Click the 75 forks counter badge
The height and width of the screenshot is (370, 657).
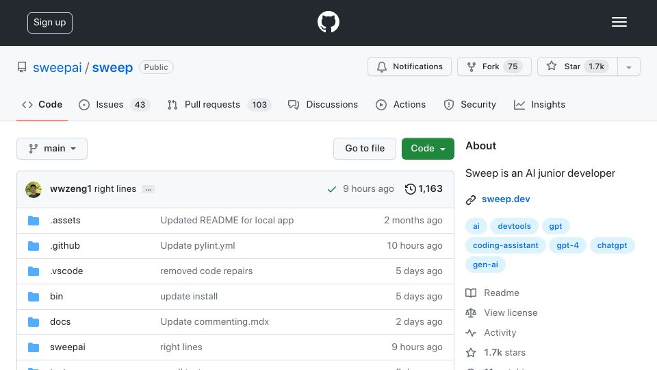point(513,66)
